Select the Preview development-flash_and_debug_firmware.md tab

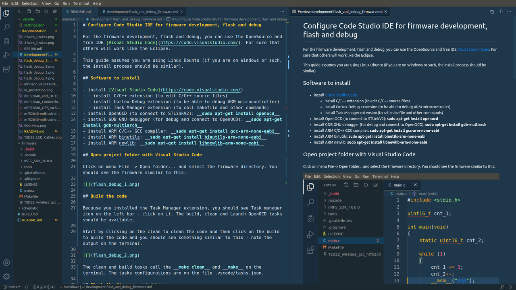click(339, 12)
